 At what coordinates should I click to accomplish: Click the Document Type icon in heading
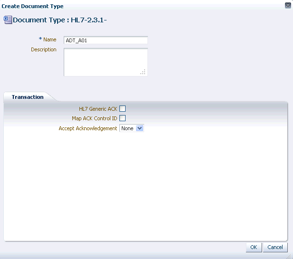click(8, 20)
